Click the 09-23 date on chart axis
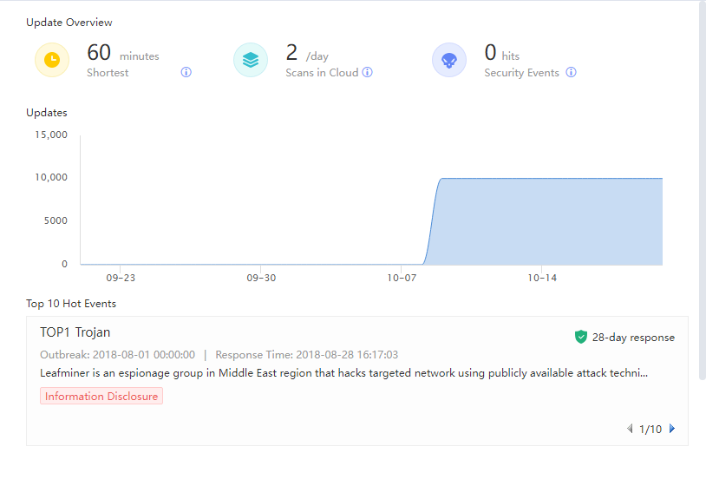Image resolution: width=706 pixels, height=486 pixels. (x=120, y=278)
